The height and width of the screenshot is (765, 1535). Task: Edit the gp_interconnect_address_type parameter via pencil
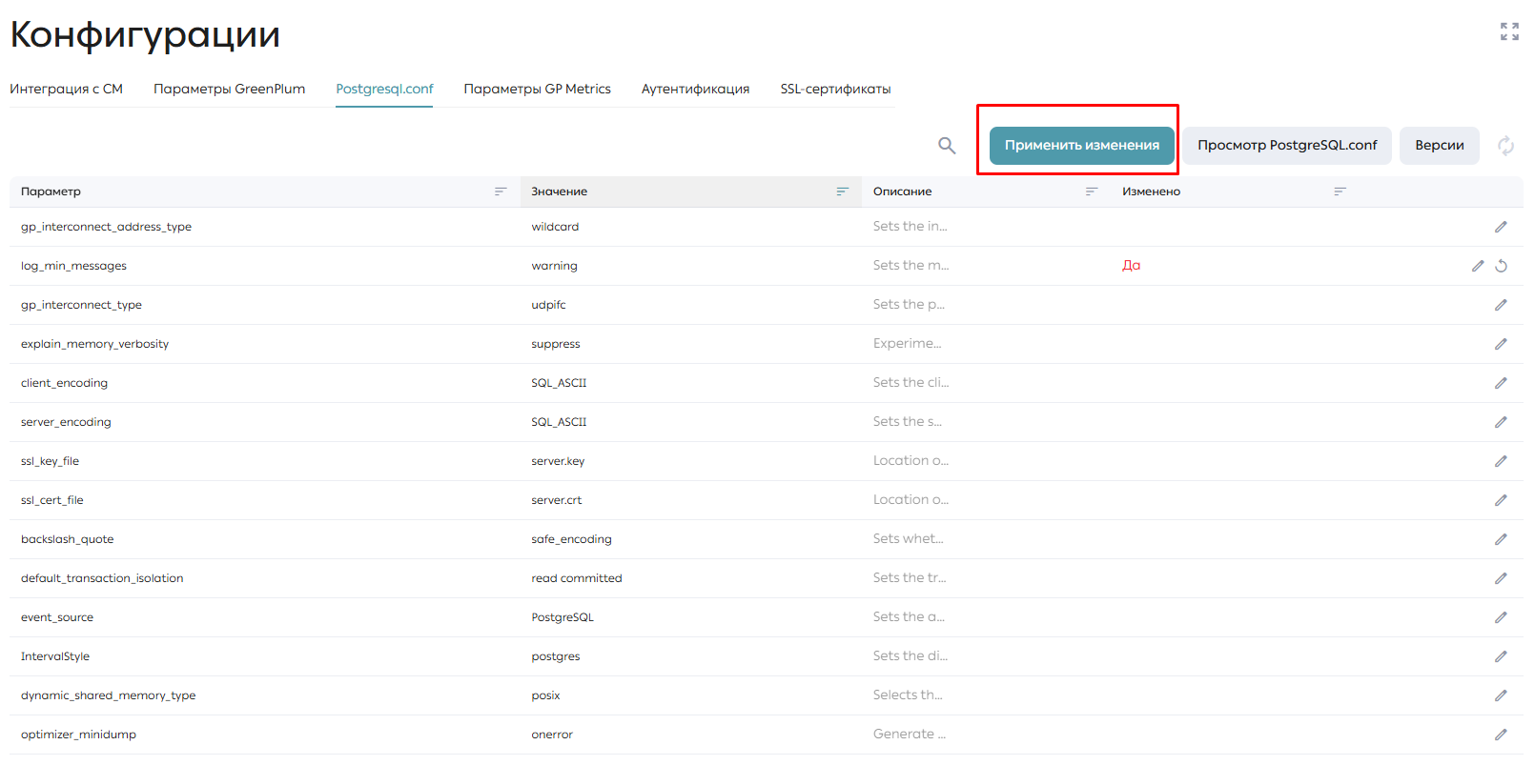point(1501,227)
